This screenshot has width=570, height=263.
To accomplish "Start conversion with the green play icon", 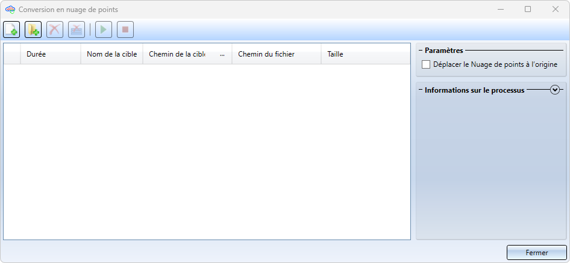I will pos(104,29).
